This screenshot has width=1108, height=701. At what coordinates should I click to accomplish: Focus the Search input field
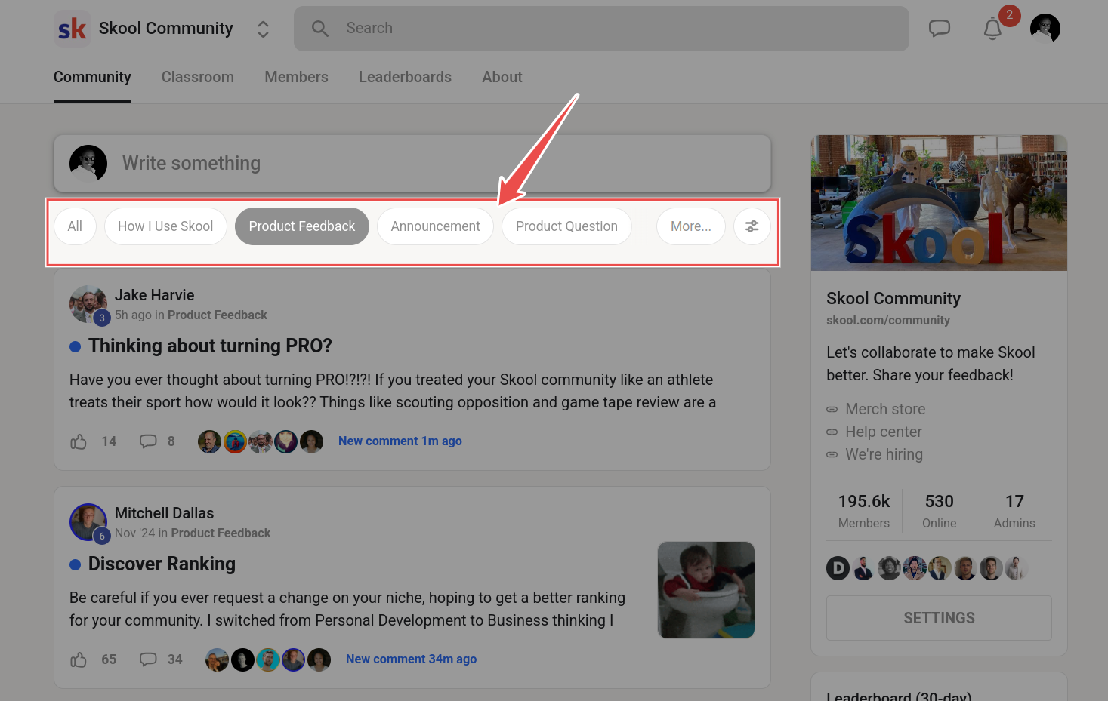point(601,29)
